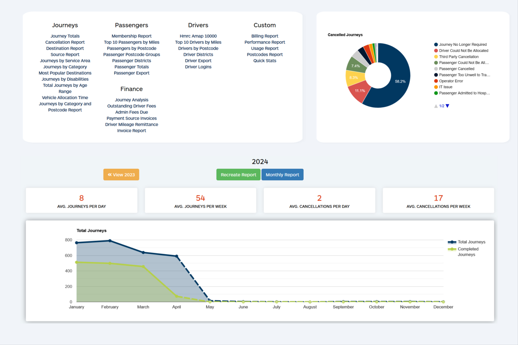Open Journey Analysis under Finance
The image size is (518, 345).
click(132, 99)
